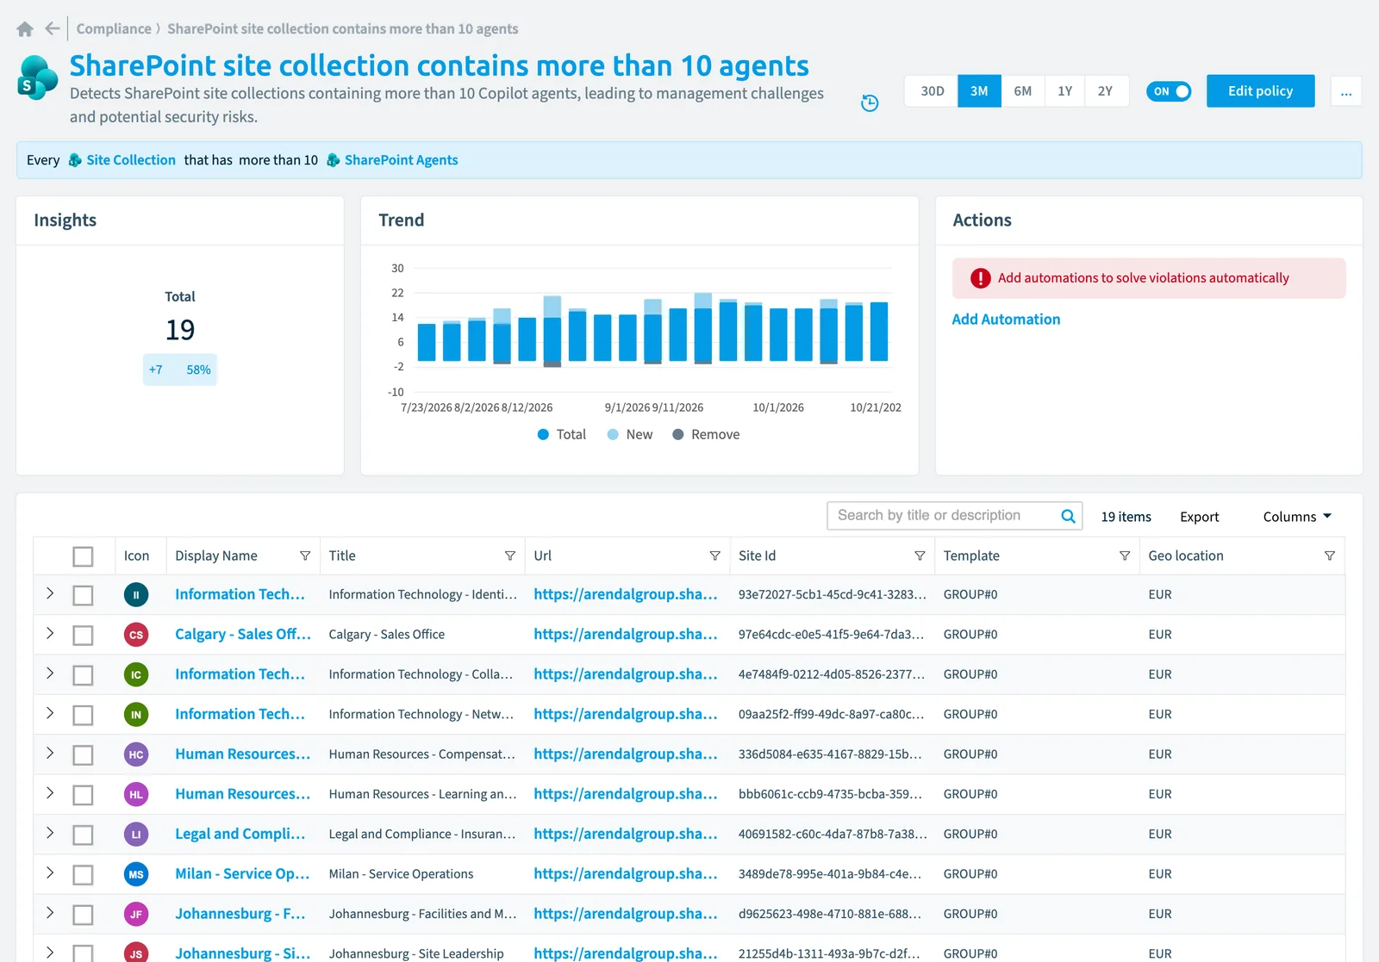Open the Url column filter
1379x962 pixels.
(x=715, y=556)
